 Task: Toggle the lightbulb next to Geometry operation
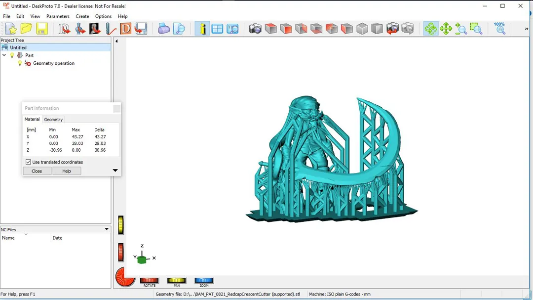coord(20,63)
